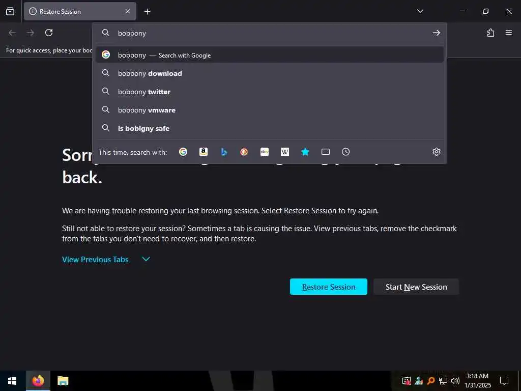This screenshot has height=391, width=521.
Task: Open the Firefox application hamburger menu
Action: (x=509, y=33)
